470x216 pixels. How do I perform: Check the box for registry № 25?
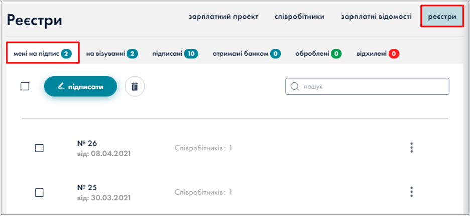coord(39,192)
